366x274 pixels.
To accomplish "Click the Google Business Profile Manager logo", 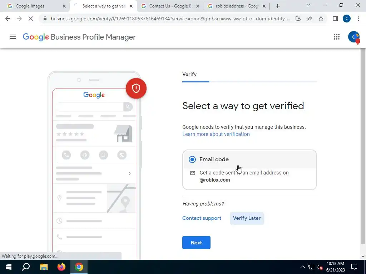I will (x=79, y=37).
